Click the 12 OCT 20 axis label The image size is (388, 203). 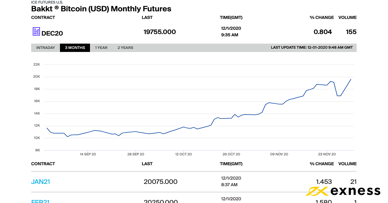coord(183,154)
